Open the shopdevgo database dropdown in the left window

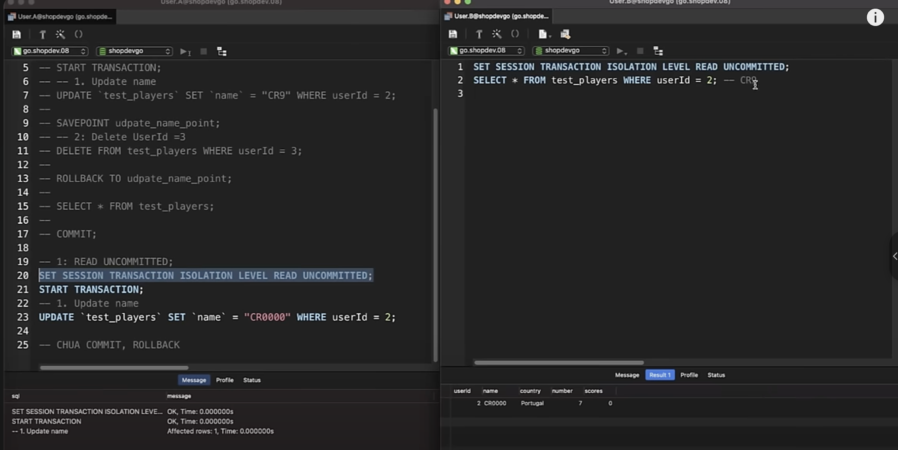pos(135,51)
